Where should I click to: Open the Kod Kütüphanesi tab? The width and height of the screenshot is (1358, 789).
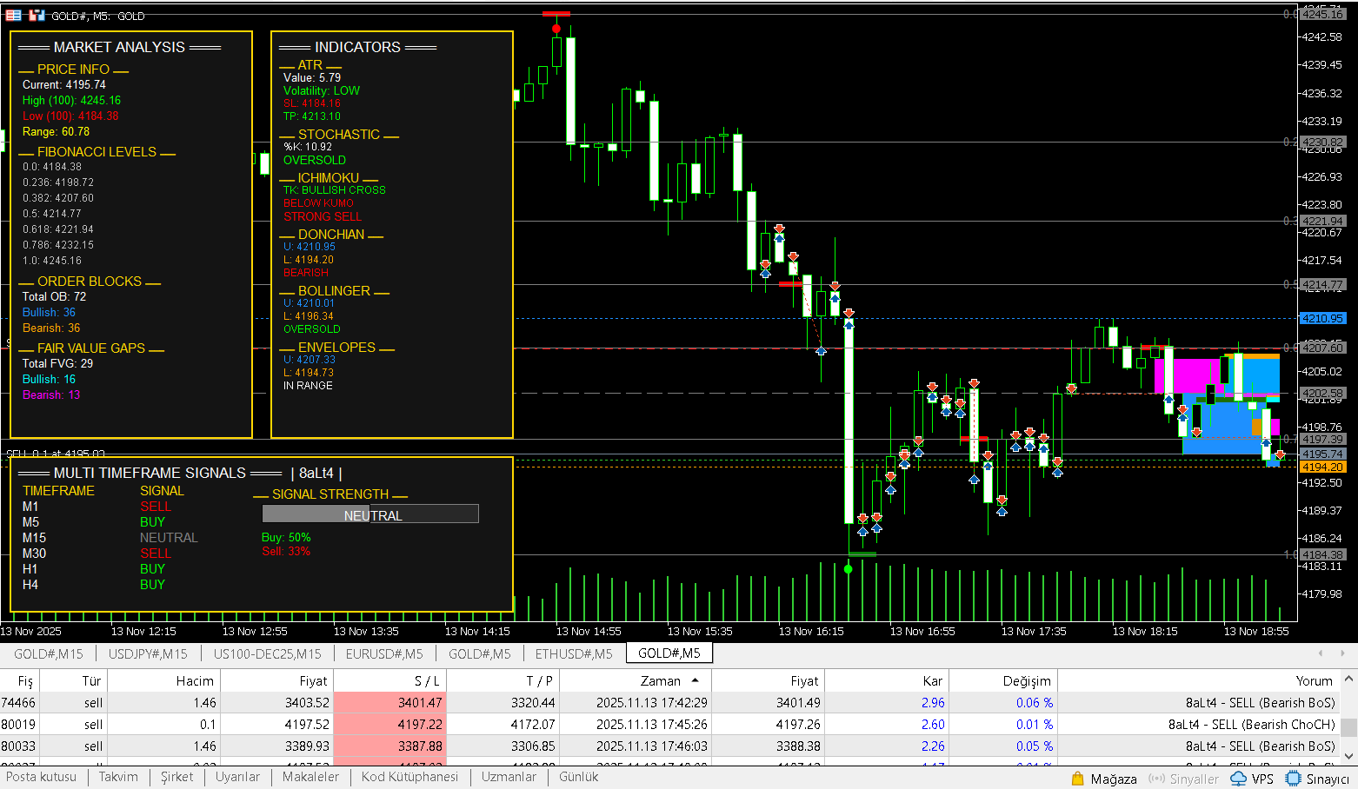pyautogui.click(x=409, y=777)
